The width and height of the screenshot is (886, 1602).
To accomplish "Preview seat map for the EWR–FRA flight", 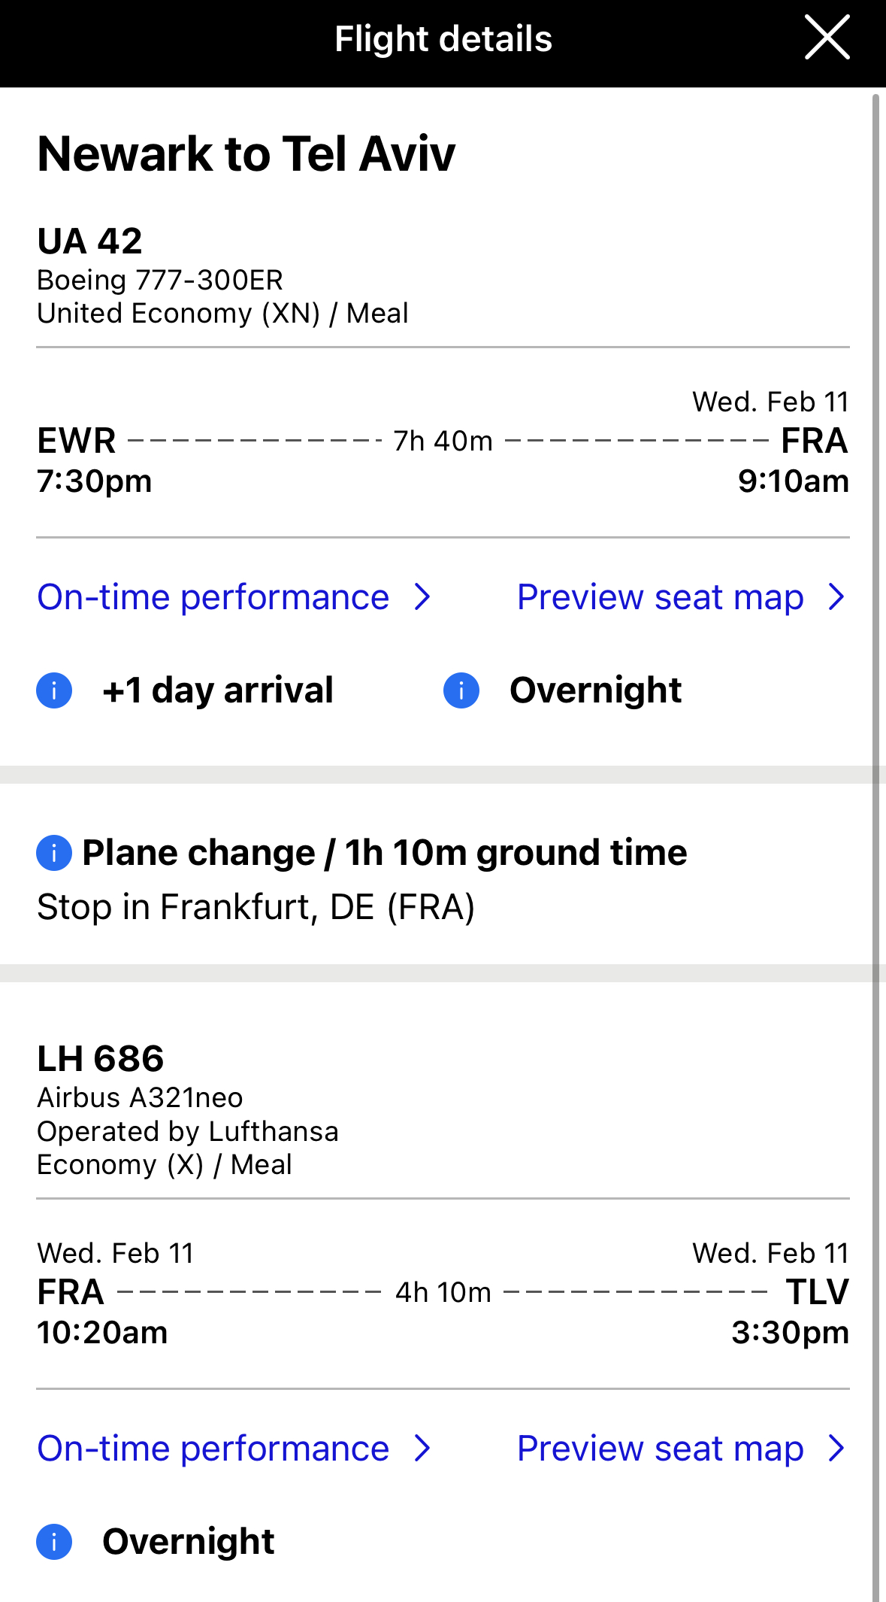I will pos(660,597).
